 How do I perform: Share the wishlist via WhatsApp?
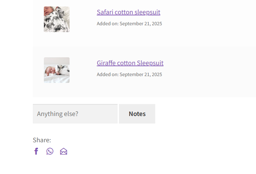[50, 151]
